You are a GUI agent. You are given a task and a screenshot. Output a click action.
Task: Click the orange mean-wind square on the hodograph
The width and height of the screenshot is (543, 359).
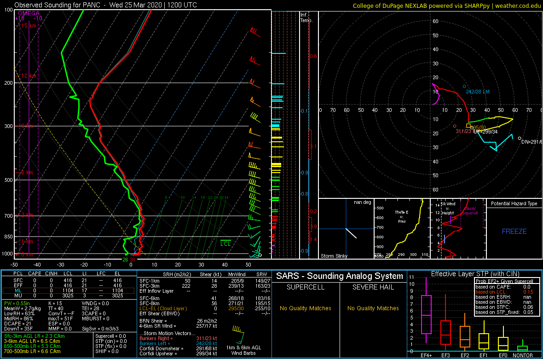468,126
